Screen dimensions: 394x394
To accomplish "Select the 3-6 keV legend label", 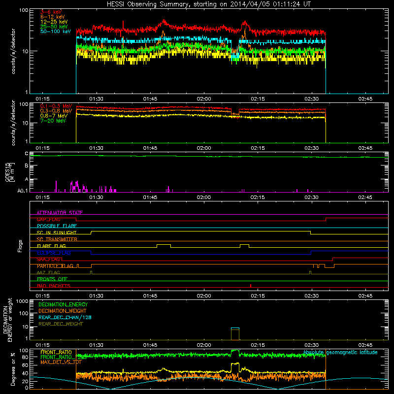I will click(x=51, y=12).
